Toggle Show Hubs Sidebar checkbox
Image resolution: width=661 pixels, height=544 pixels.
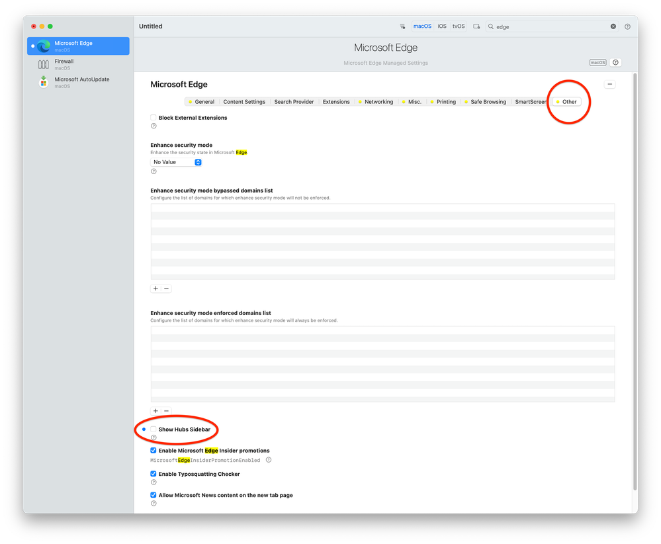coord(154,430)
